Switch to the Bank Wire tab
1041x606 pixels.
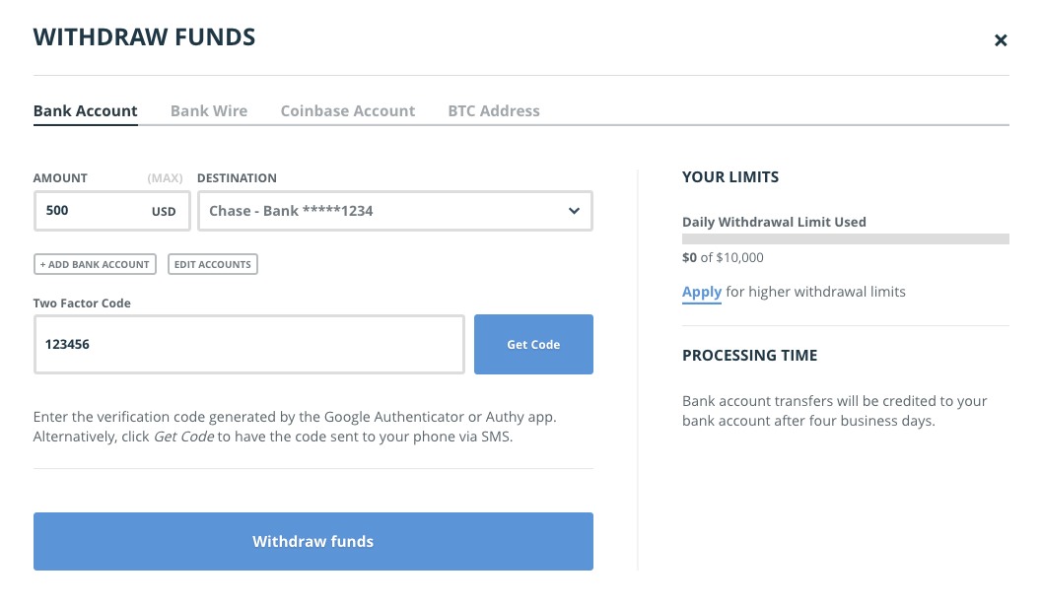[209, 111]
